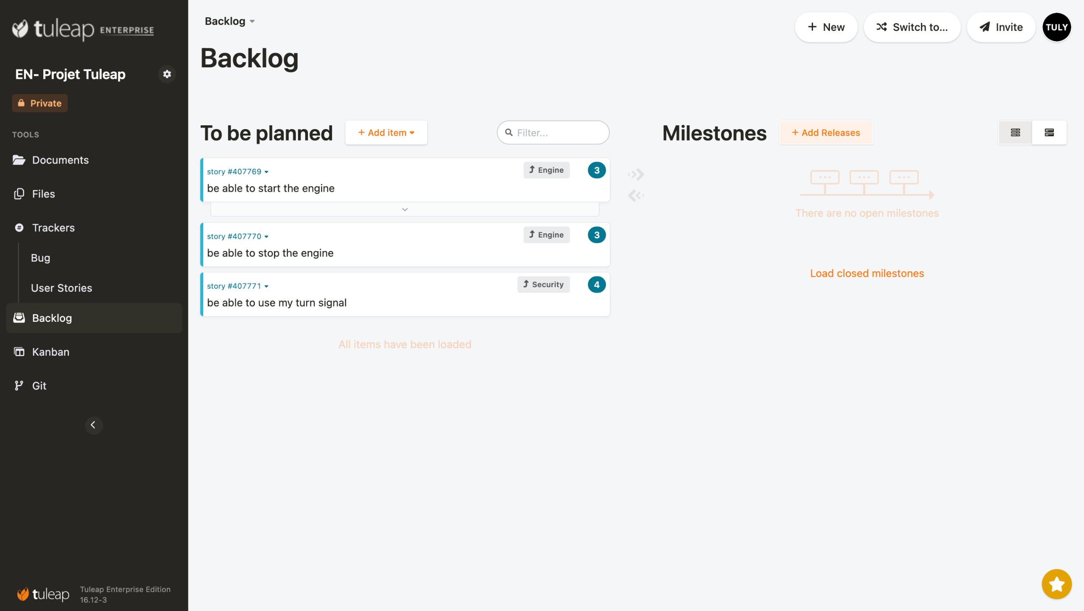Select User Stories tracker in sidebar
Image resolution: width=1084 pixels, height=611 pixels.
[61, 288]
